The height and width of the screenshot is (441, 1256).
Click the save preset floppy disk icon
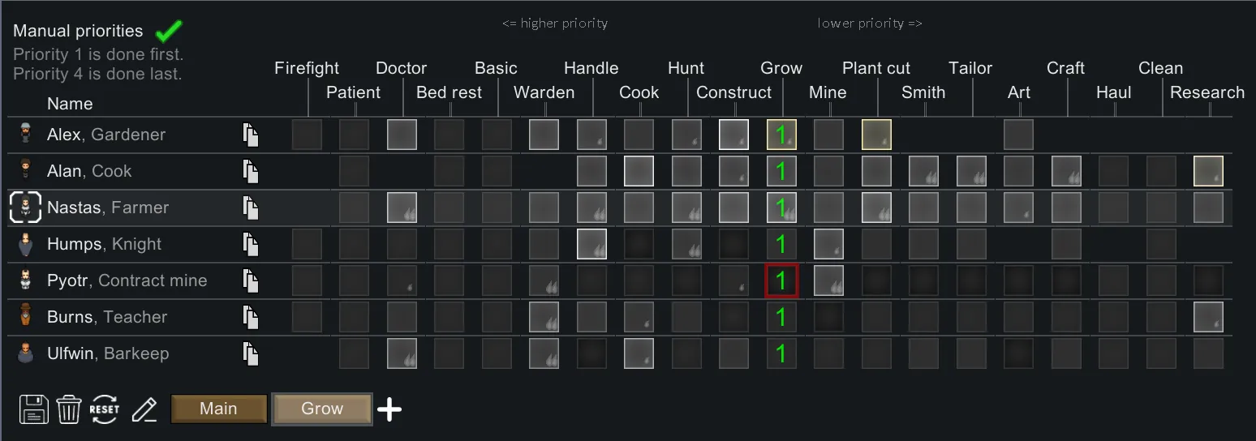tap(33, 409)
